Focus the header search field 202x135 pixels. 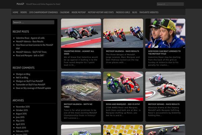tap(170, 4)
